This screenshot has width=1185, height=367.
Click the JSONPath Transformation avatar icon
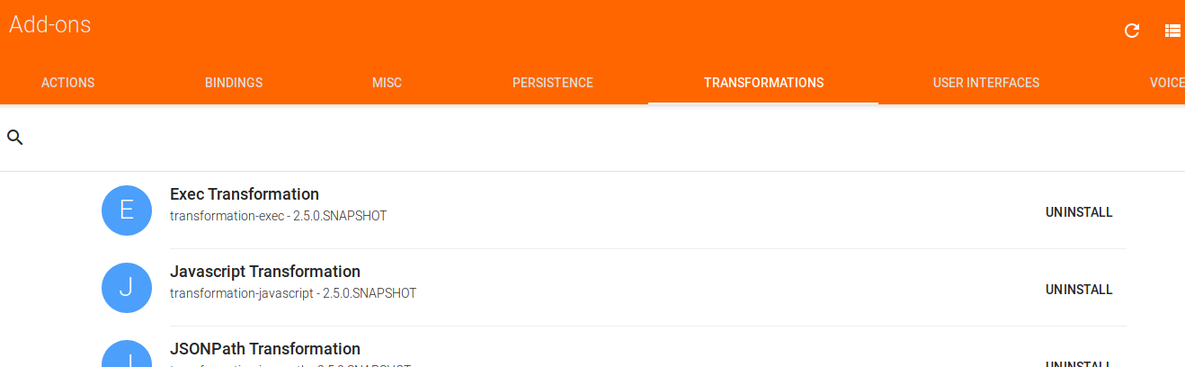coord(127,356)
